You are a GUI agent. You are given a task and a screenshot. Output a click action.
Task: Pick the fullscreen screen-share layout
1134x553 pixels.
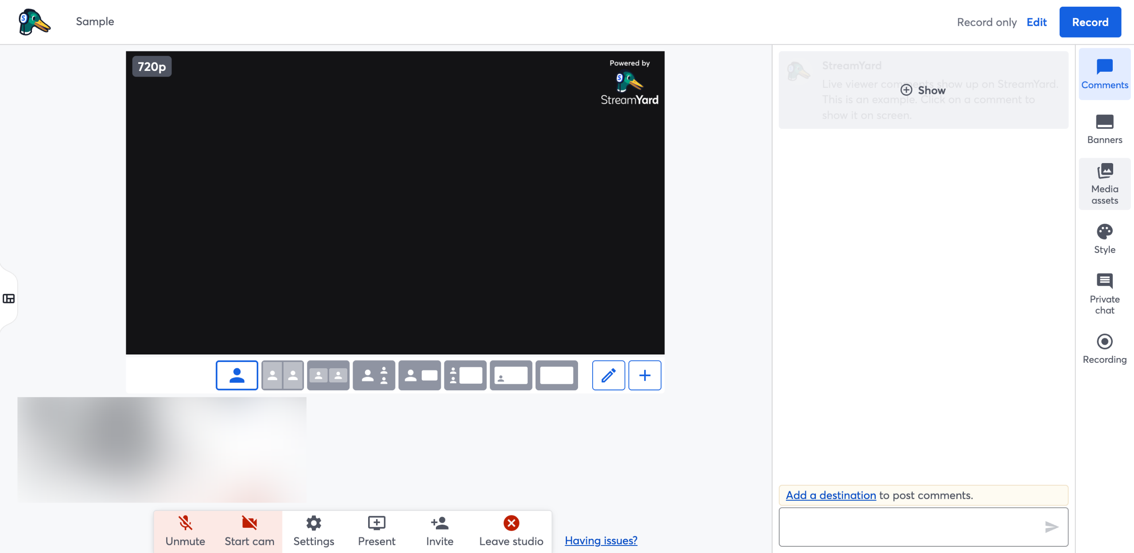click(x=556, y=375)
